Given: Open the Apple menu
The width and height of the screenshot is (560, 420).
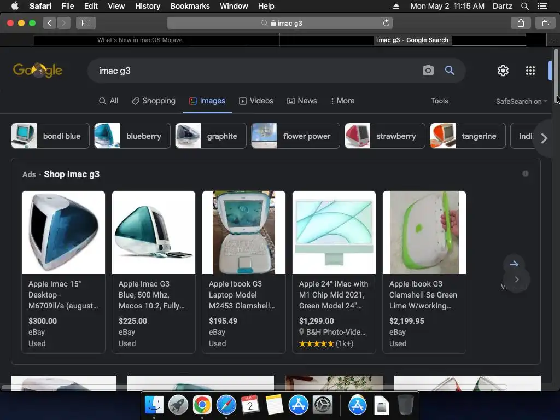Looking at the screenshot, I should coord(15,5).
